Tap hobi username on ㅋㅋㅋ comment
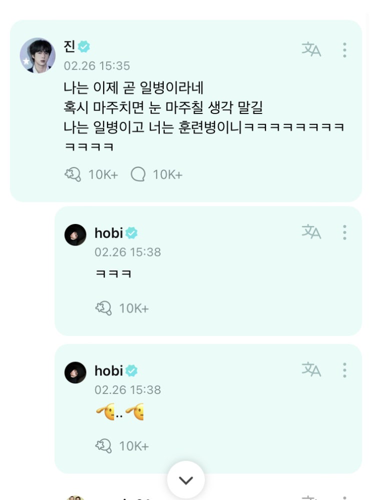372x500 pixels. (108, 233)
